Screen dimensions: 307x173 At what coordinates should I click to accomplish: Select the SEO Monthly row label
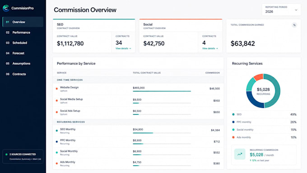[x=68, y=129]
